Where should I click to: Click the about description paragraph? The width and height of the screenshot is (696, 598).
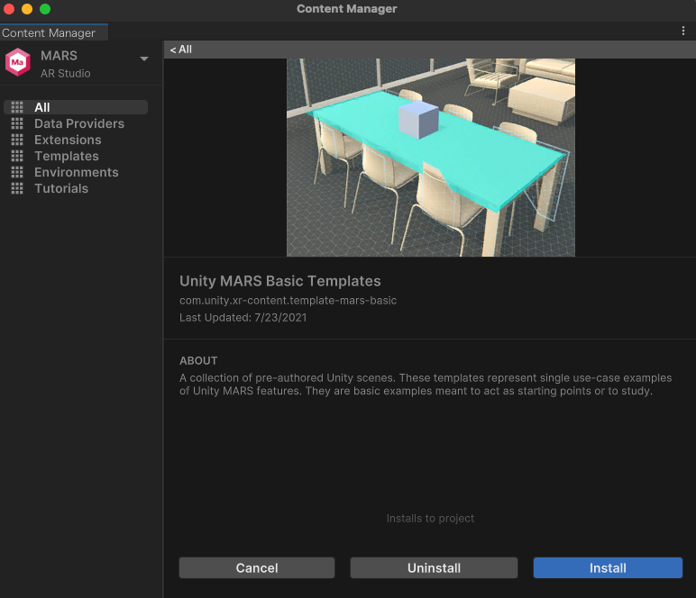pyautogui.click(x=426, y=385)
